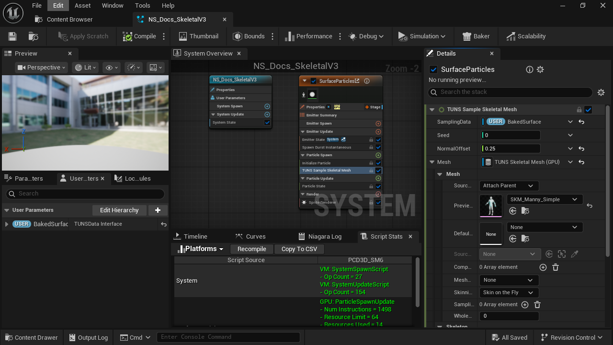Viewport: 613px width, 345px height.
Task: Open the Attach Parent source dropdown
Action: point(509,186)
